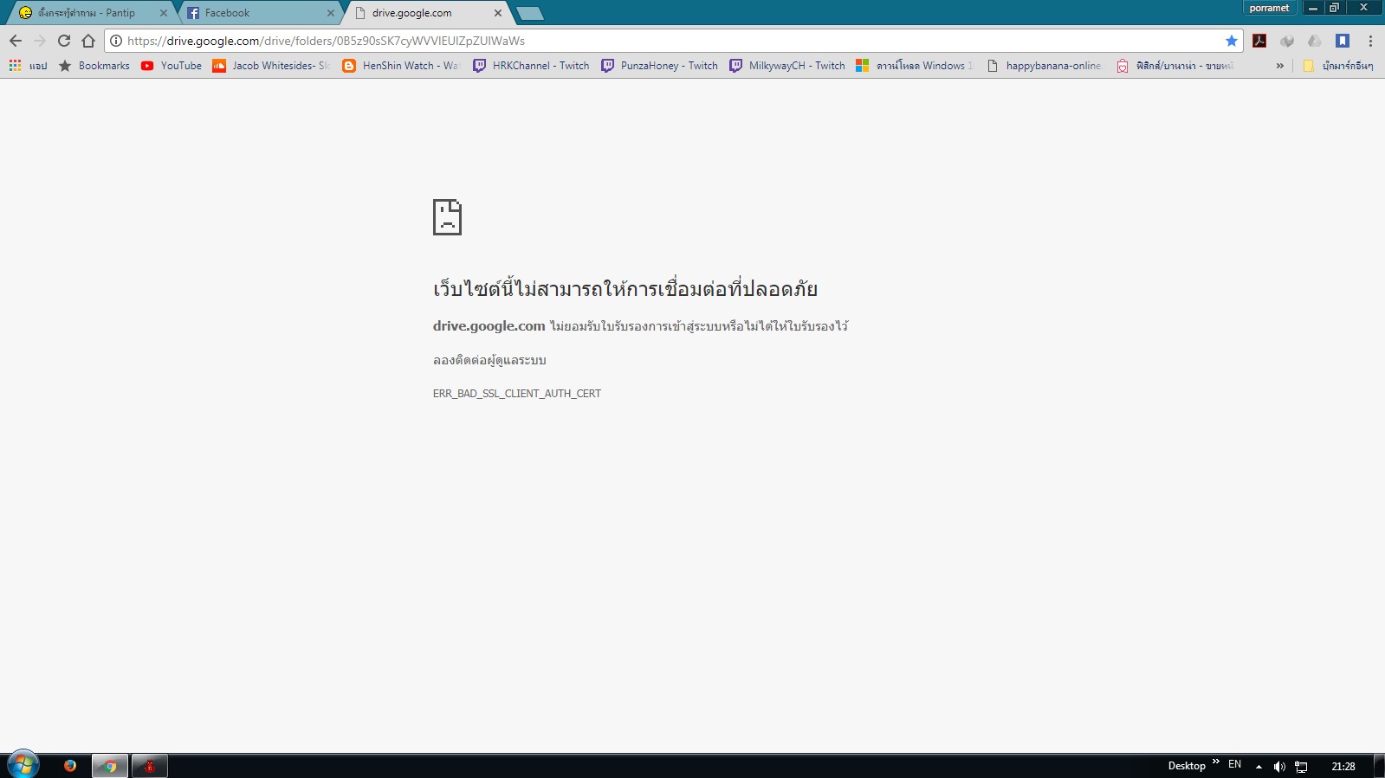1385x778 pixels.
Task: Open the Apps grid shortcut in bookmarks bar
Action: click(28, 66)
